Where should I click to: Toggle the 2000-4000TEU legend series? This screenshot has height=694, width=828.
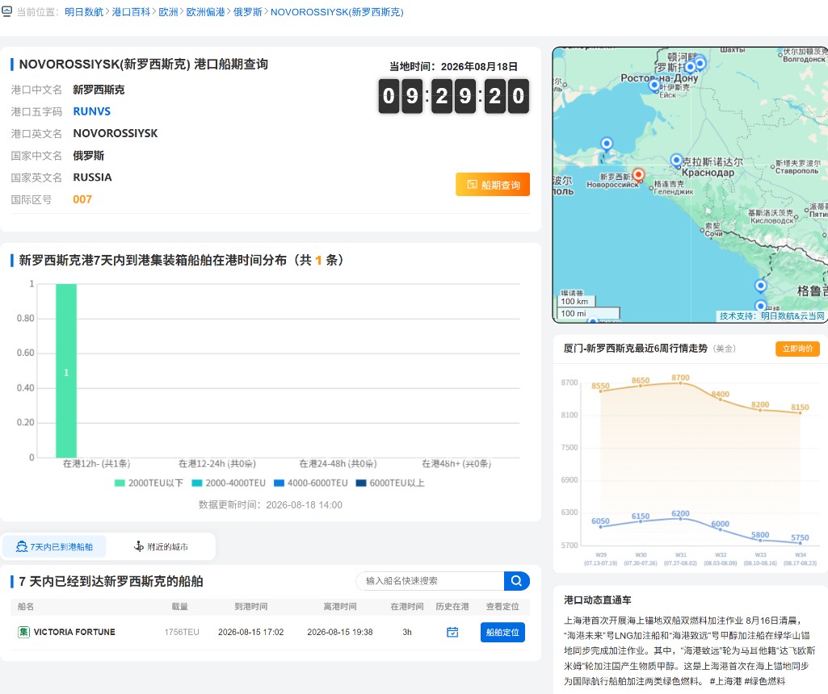coord(229,483)
